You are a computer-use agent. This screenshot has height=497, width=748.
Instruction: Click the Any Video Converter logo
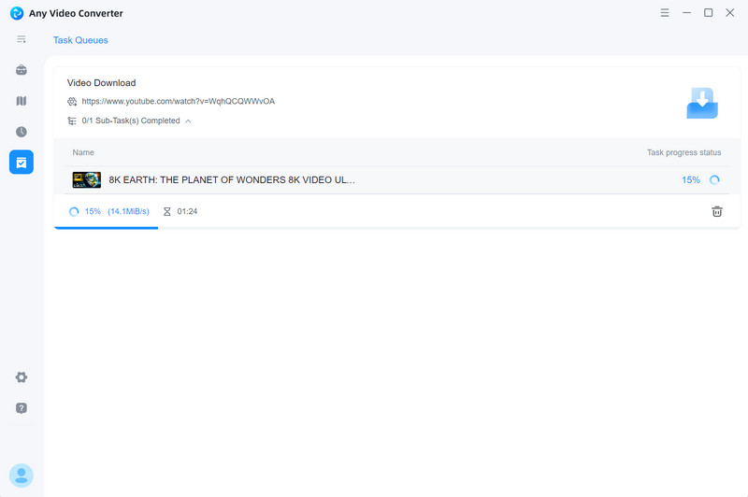pyautogui.click(x=17, y=13)
